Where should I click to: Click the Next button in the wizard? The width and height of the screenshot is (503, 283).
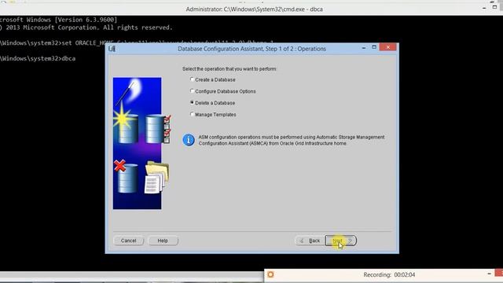coord(340,241)
